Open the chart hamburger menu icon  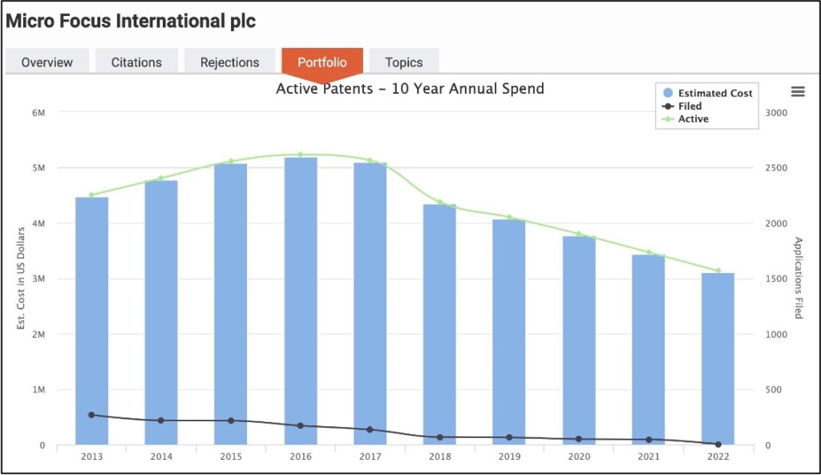(x=797, y=92)
